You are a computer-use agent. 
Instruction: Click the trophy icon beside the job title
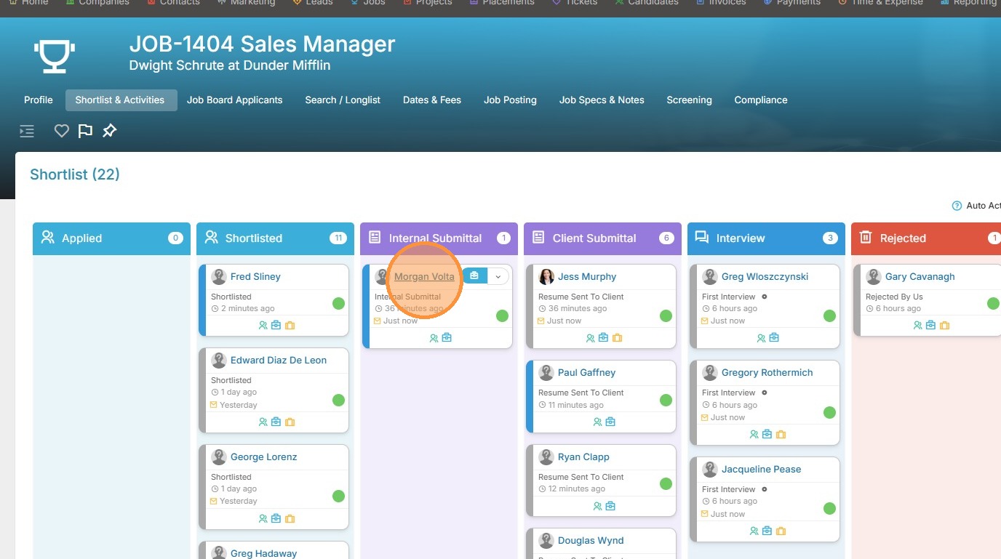point(55,55)
